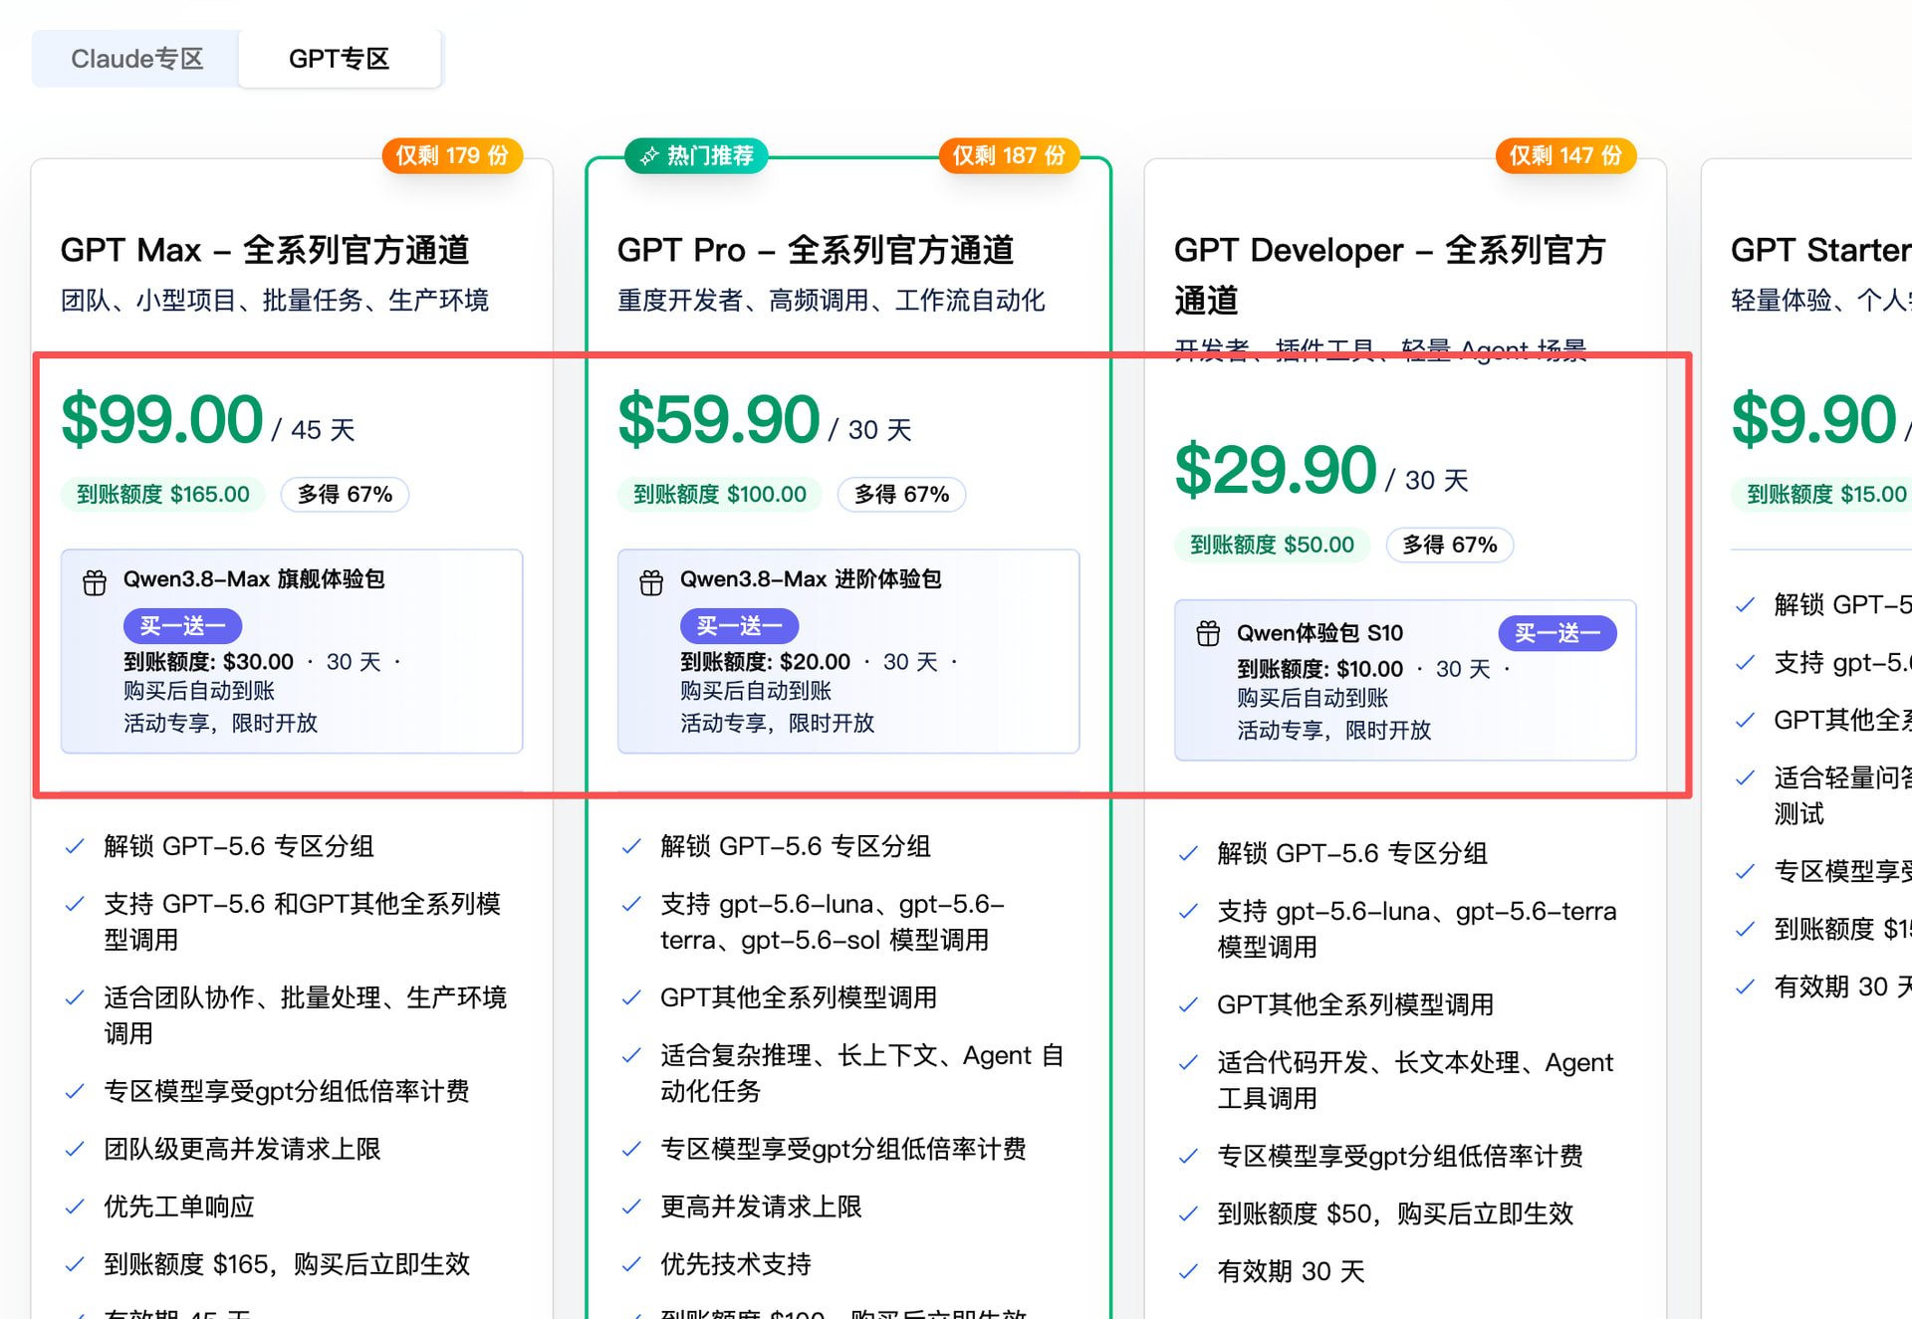Click the 到账额度 $50.00 tag
The image size is (1912, 1319).
(1273, 545)
